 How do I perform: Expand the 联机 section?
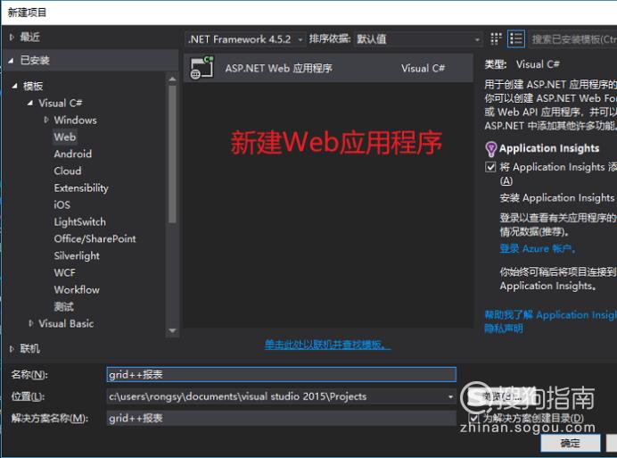point(12,348)
